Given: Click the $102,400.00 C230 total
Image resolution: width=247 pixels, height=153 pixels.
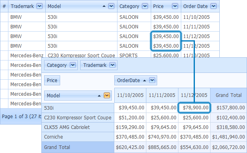Looking at the screenshot, I should (229, 118).
